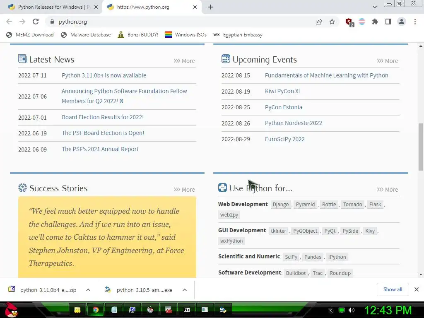Click the volume speaker tray icon
The image size is (424, 318).
(x=352, y=310)
